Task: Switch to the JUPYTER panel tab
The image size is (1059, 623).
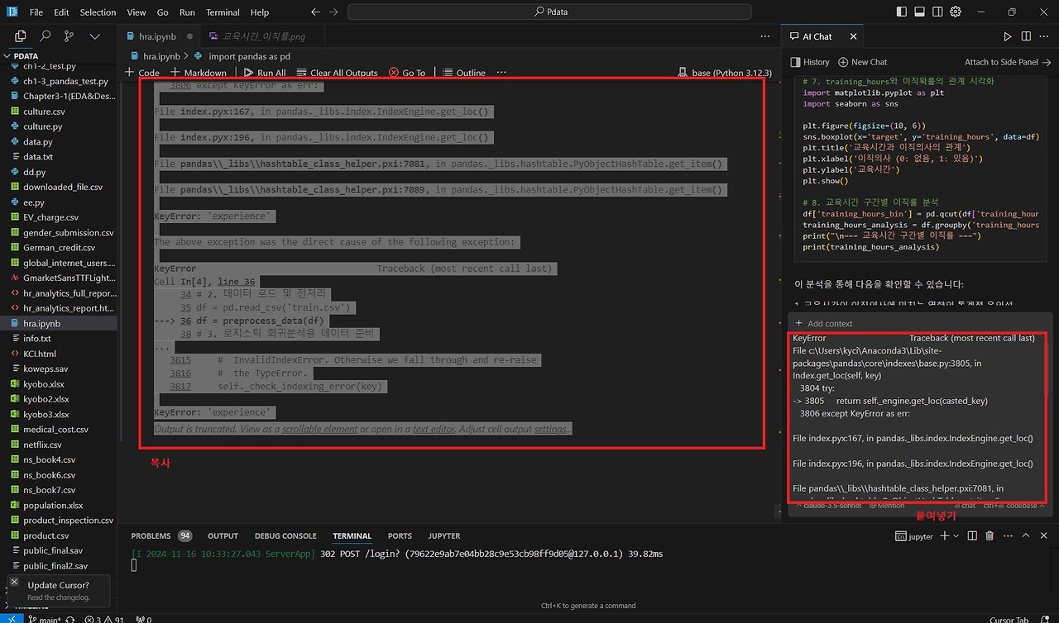Action: click(444, 535)
